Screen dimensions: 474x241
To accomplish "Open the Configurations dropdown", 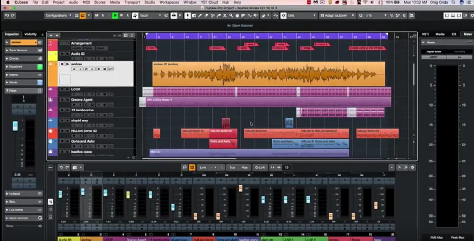I will 58,15.
